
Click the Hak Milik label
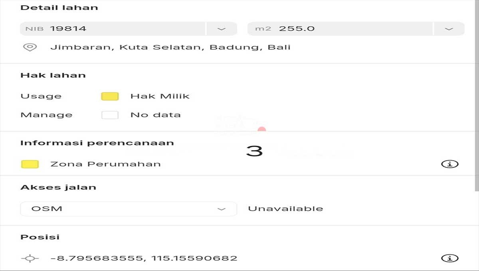160,96
